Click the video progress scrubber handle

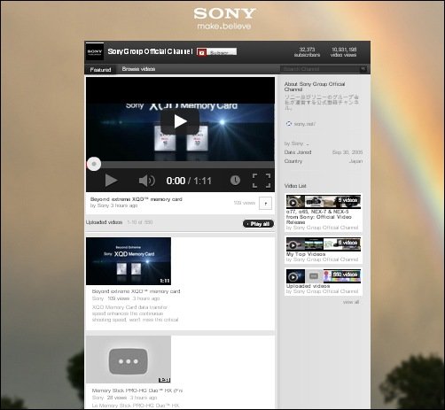(x=94, y=164)
